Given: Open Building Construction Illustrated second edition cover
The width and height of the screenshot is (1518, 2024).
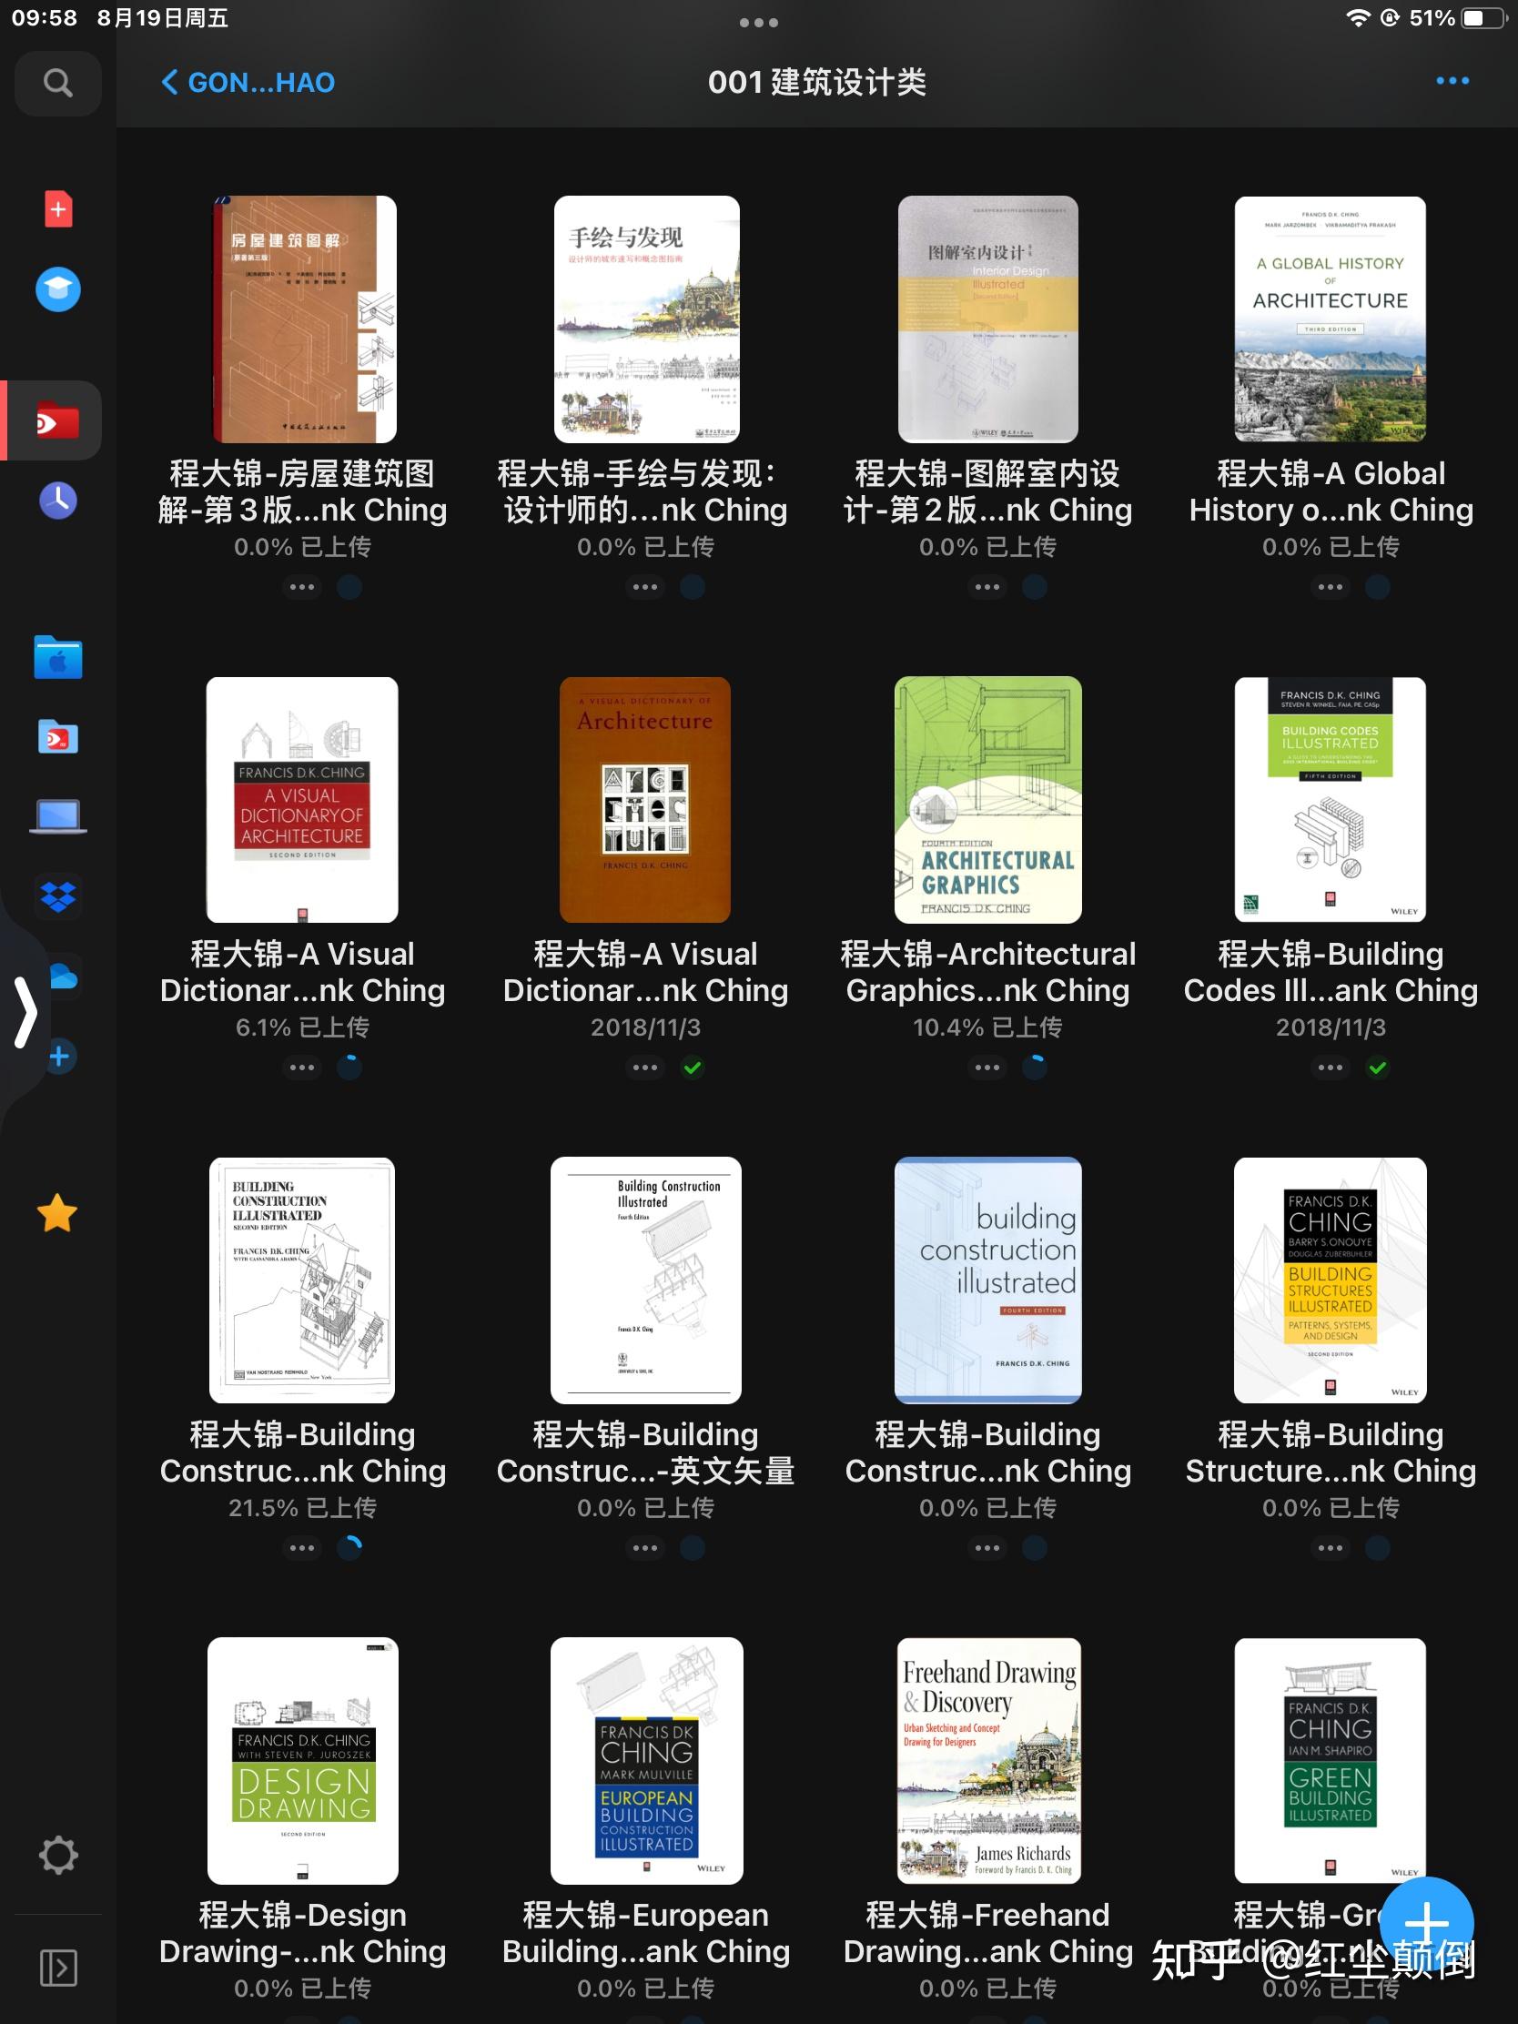Looking at the screenshot, I should [302, 1280].
